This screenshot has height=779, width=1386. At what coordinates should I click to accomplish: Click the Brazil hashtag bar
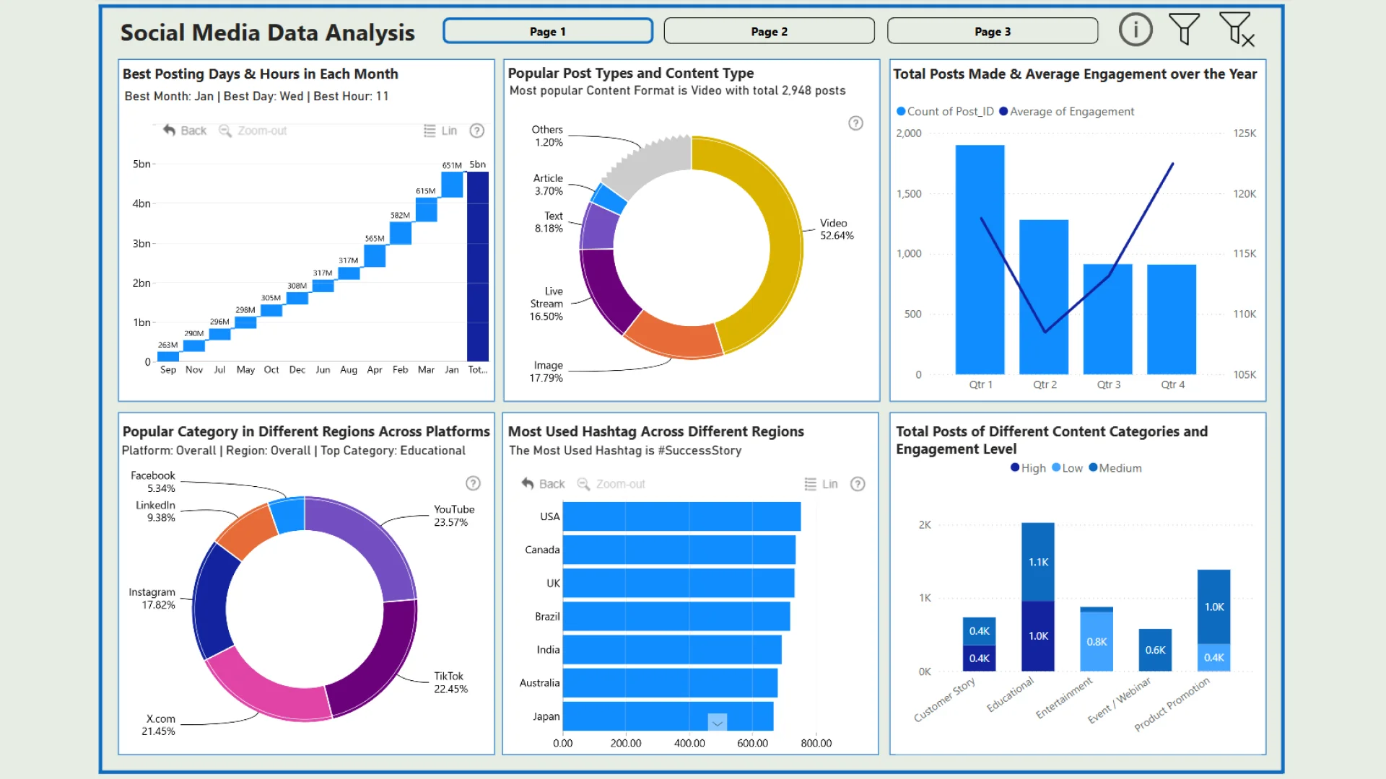(676, 616)
